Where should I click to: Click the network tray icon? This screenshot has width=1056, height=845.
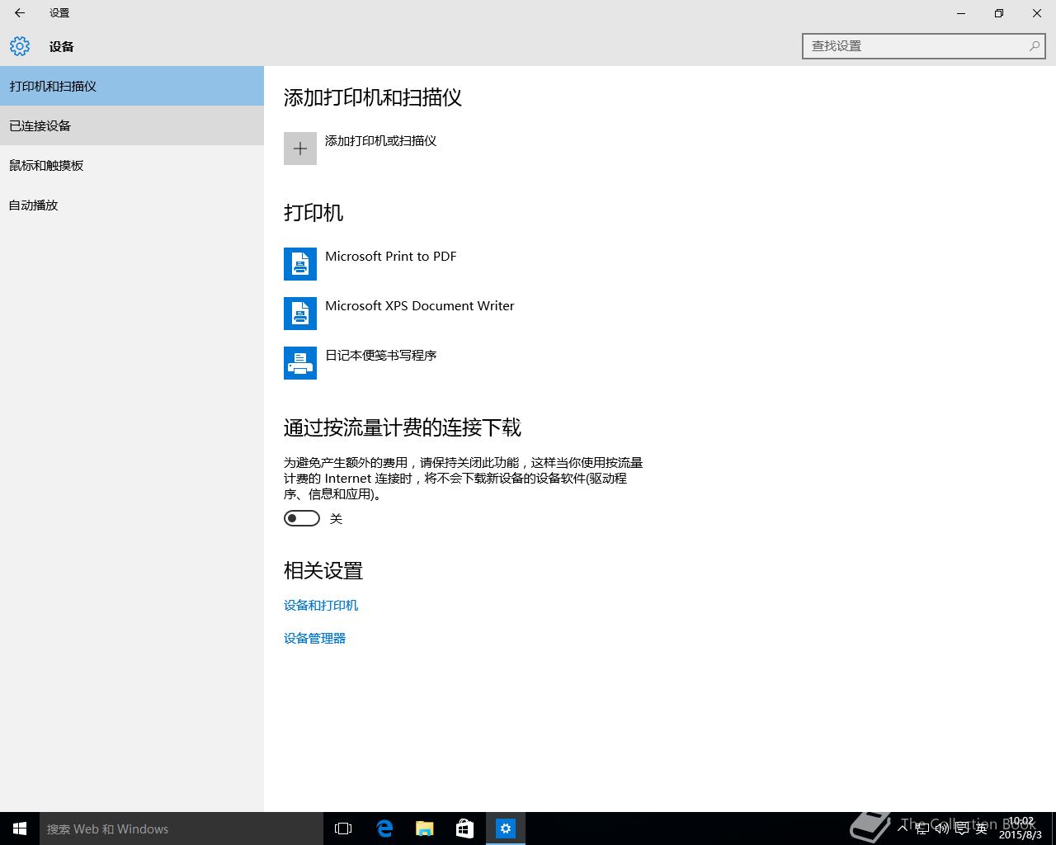(922, 828)
